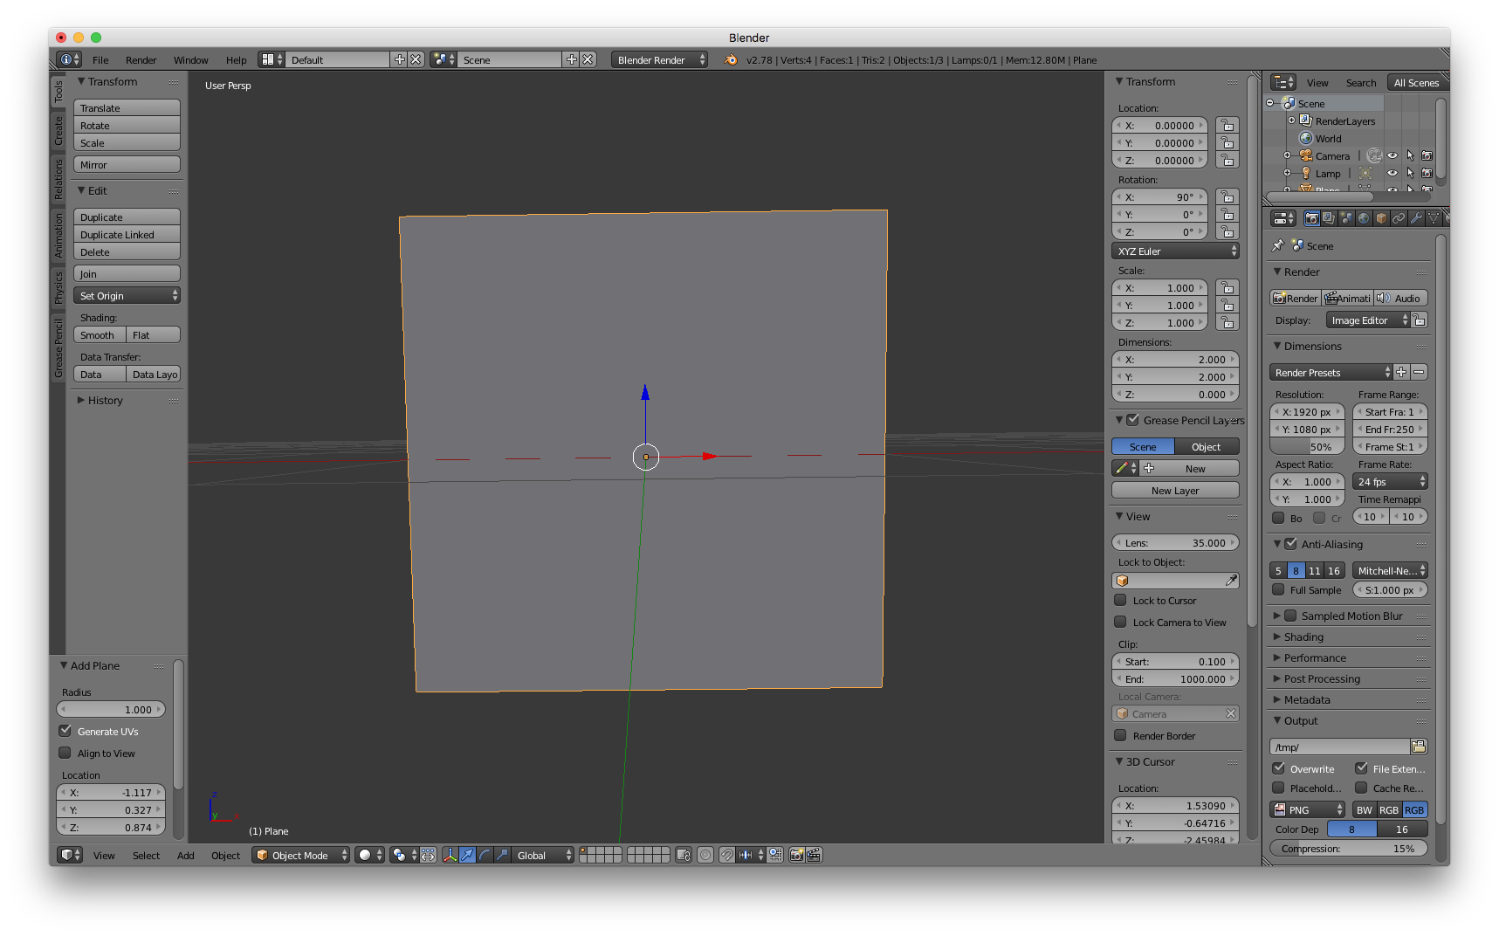Open the Render menu in the menu bar

[x=141, y=59]
